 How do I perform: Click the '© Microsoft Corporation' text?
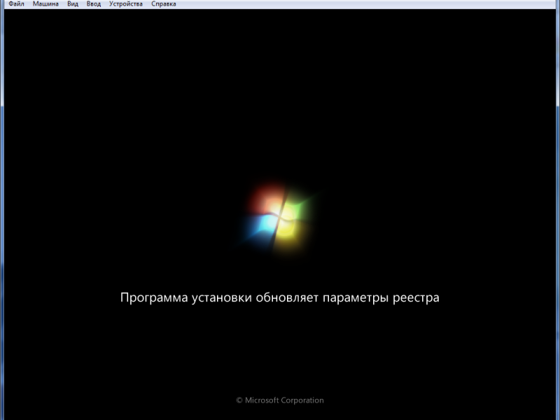[280, 400]
